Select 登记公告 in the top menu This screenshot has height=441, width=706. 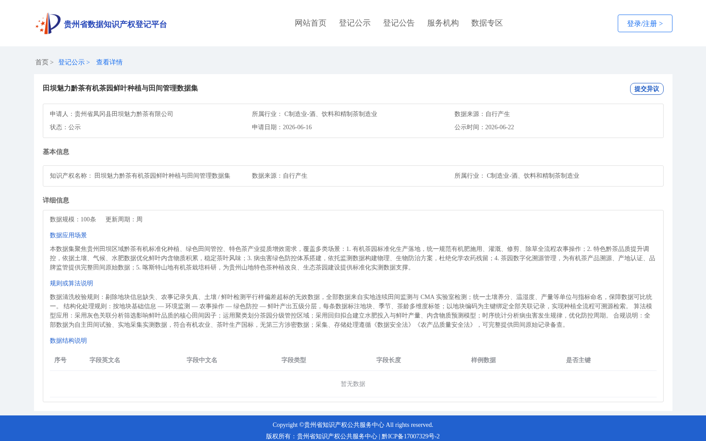click(x=399, y=23)
